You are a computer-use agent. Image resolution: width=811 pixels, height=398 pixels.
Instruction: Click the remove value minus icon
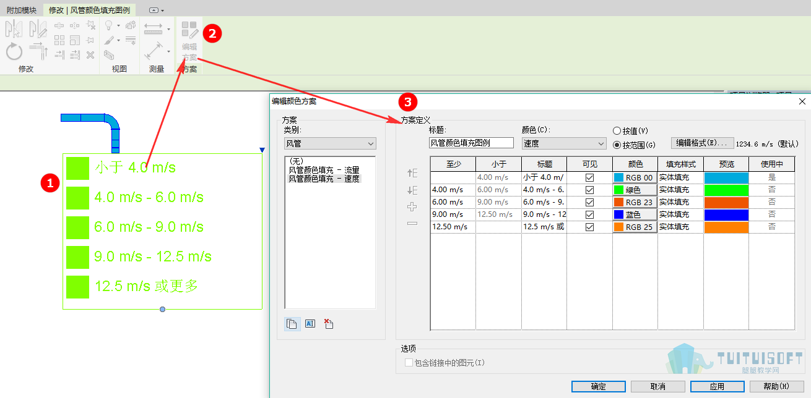(412, 223)
